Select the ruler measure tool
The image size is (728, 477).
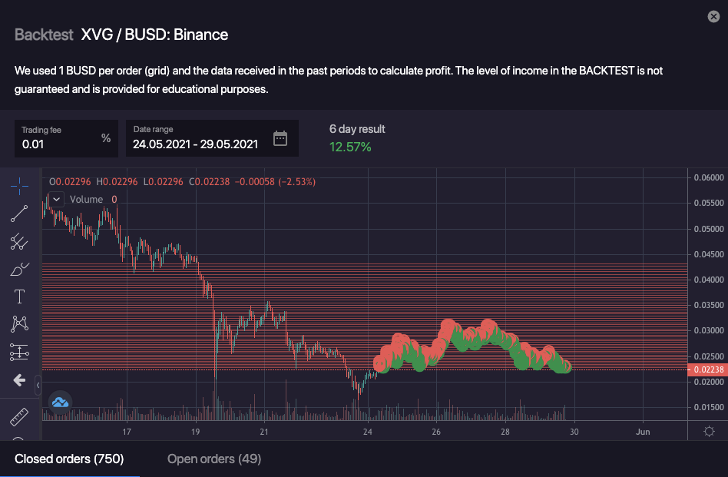point(20,416)
